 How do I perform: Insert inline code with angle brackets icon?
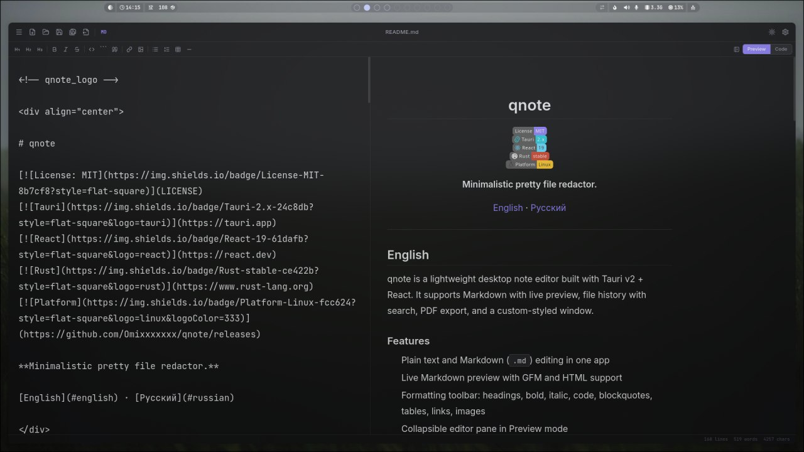92,49
